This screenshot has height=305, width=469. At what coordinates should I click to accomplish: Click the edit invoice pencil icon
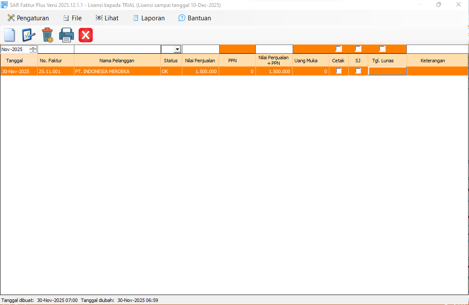point(29,35)
